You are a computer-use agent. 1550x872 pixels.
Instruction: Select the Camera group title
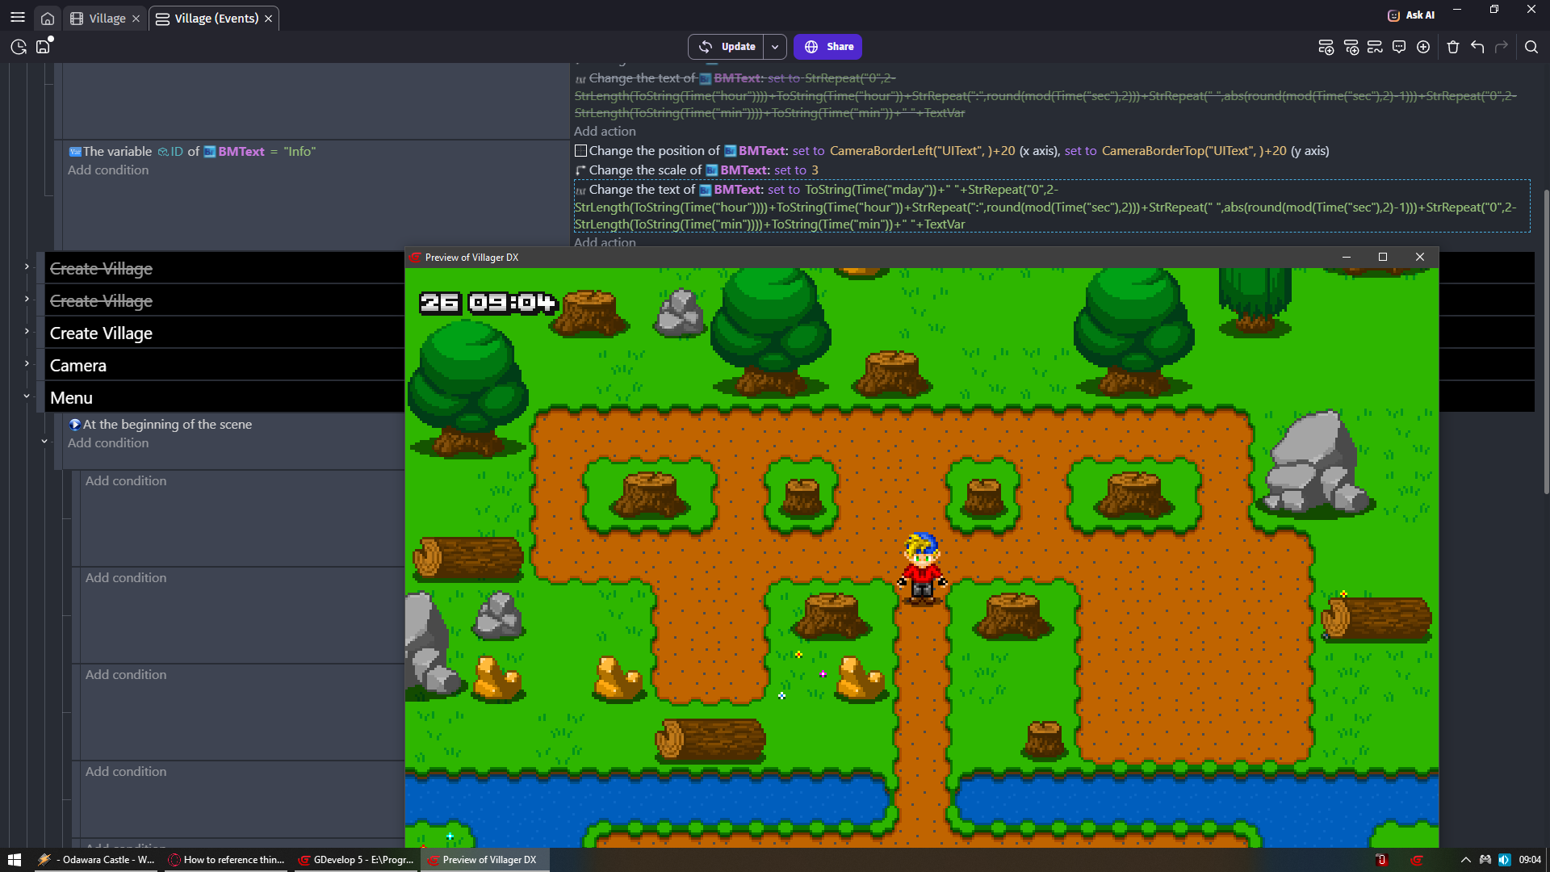click(x=78, y=366)
